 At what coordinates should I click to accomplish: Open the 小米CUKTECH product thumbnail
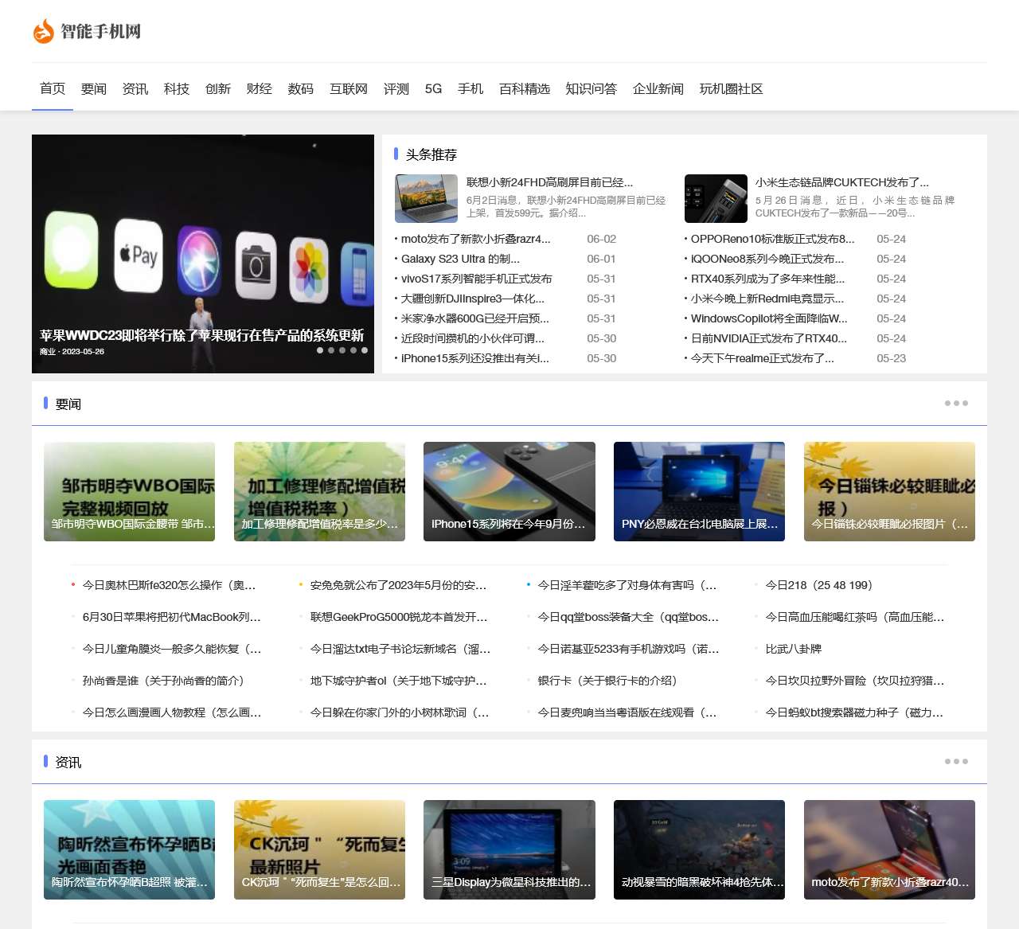pos(716,198)
